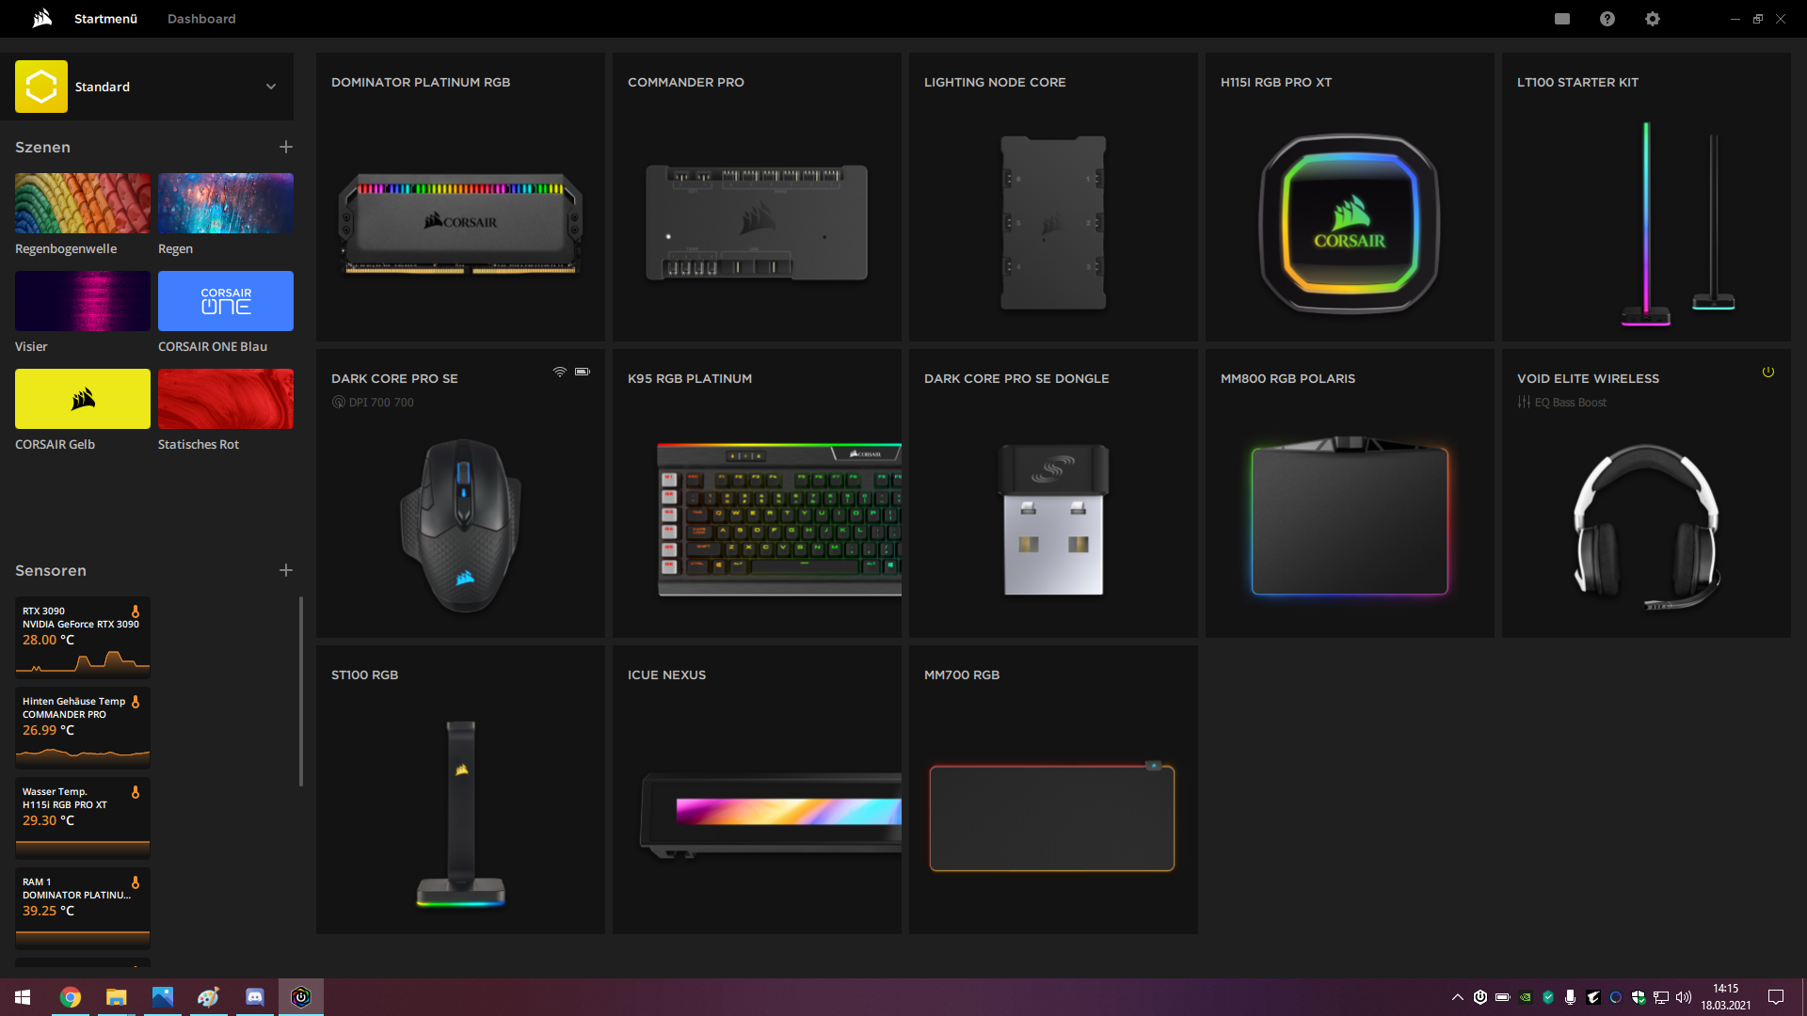The image size is (1807, 1016).
Task: Click the Dark Core Pro SE battery icon
Action: [x=583, y=372]
